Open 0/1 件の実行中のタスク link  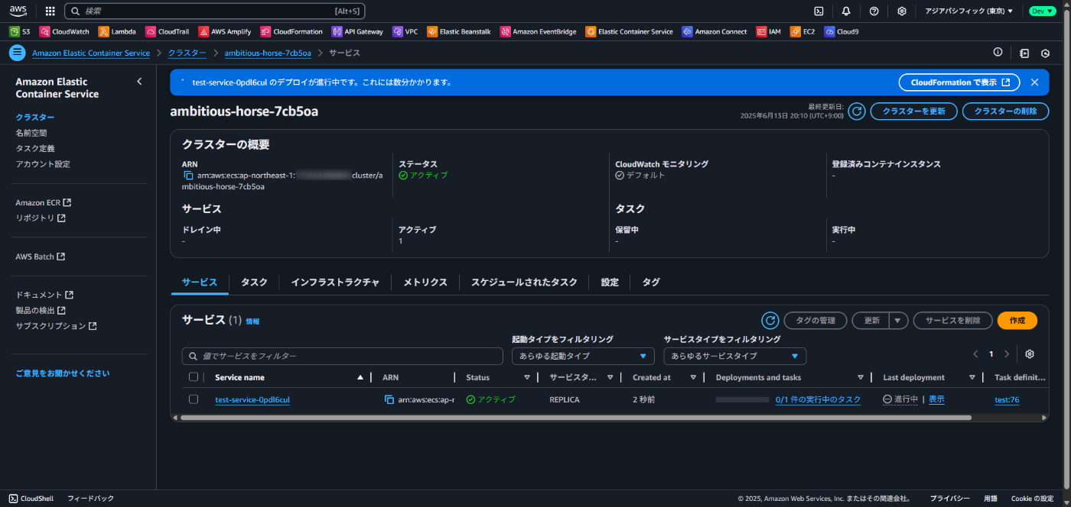(818, 399)
